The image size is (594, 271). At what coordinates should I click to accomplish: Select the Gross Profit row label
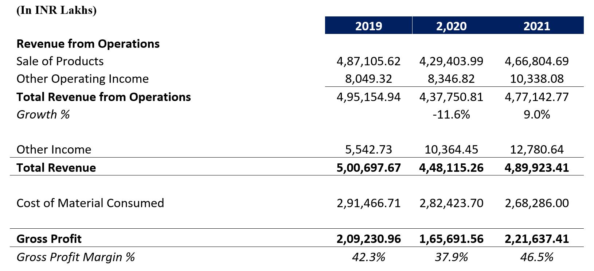[49, 239]
